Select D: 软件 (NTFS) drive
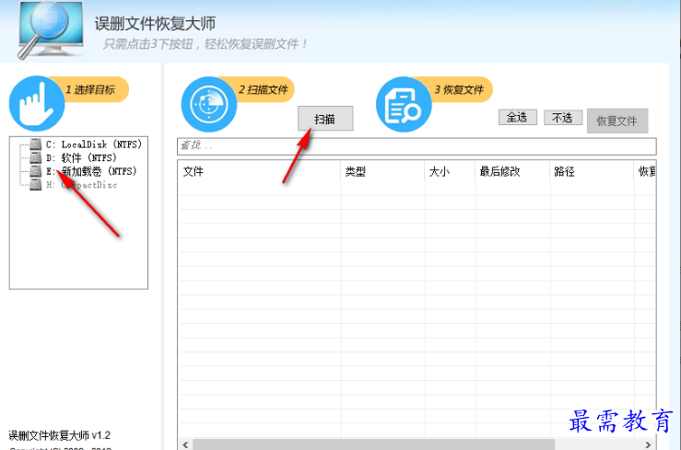The width and height of the screenshot is (681, 450). [81, 157]
